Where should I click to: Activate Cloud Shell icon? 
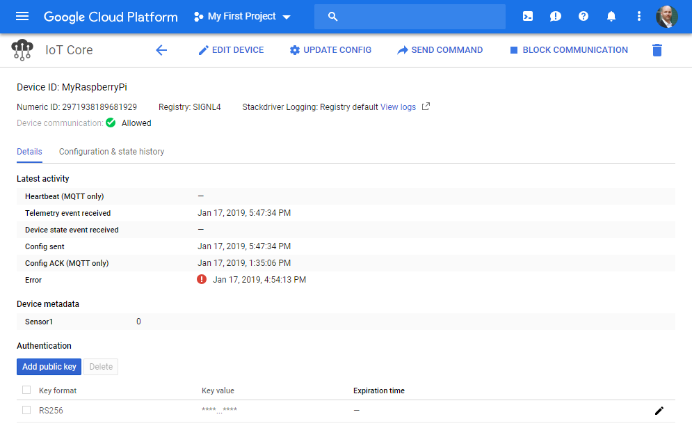pos(527,16)
